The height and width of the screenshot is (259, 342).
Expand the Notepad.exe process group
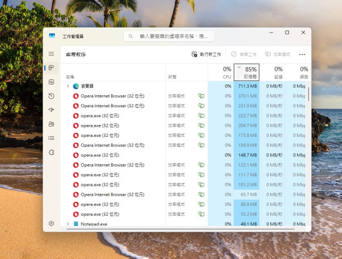click(x=68, y=224)
